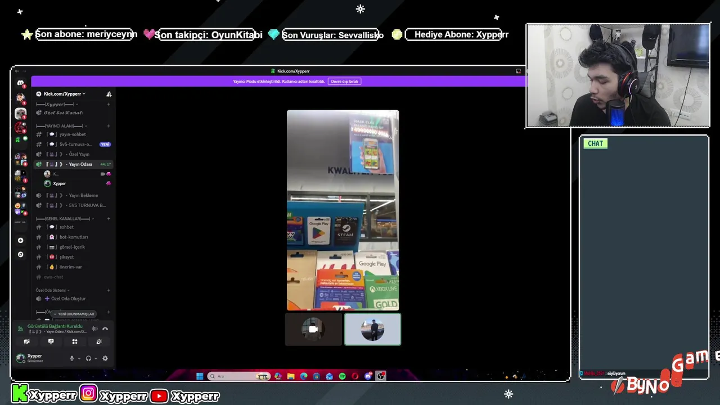Collapse Özel Oda Sistemi category
Viewport: 720px width, 405px height.
[52, 290]
